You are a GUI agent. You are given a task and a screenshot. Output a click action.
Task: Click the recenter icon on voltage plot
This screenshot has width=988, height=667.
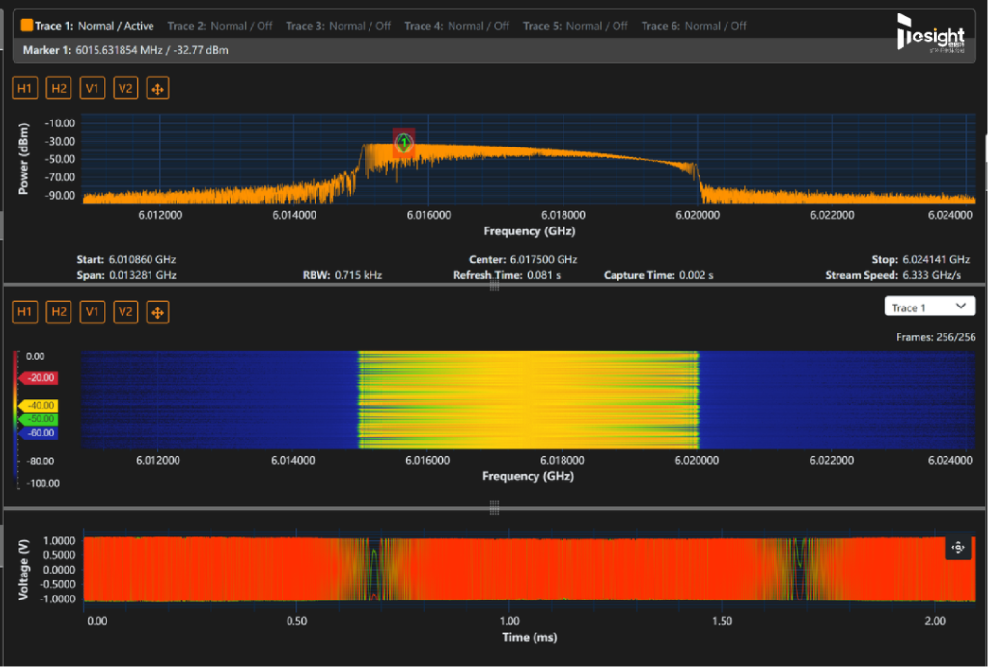(958, 547)
